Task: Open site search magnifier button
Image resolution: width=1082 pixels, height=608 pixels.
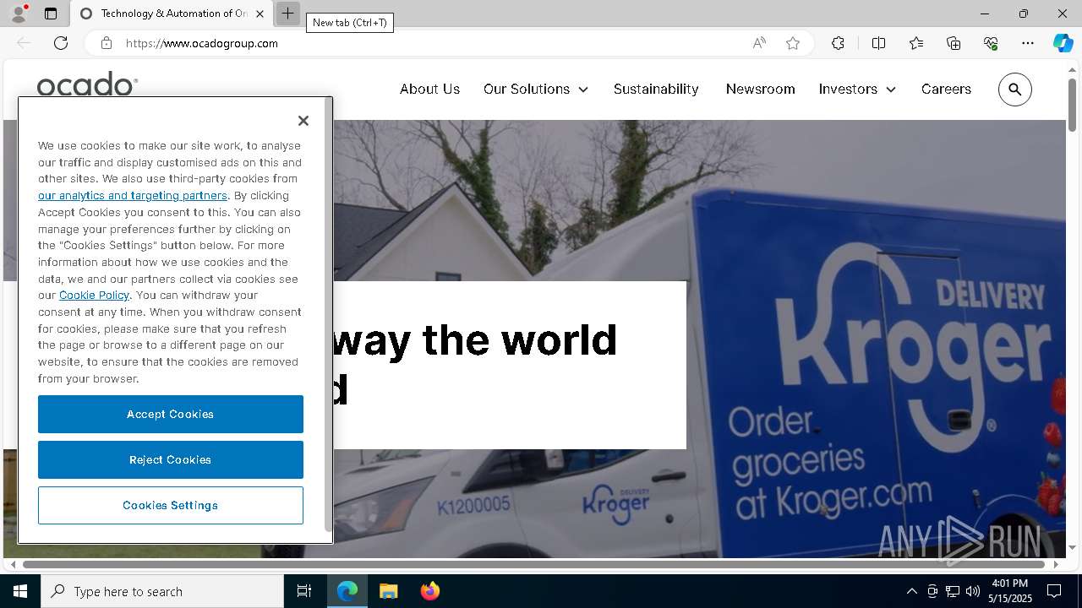Action: (1015, 90)
